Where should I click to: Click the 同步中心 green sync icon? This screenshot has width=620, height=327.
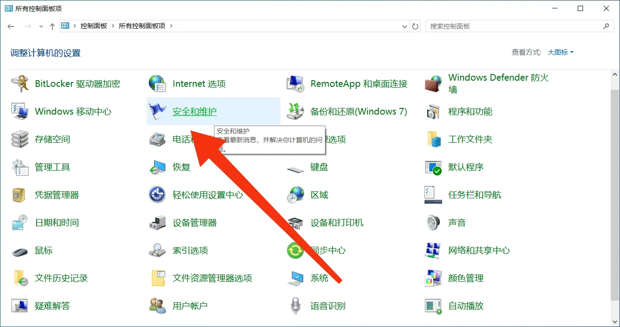pyautogui.click(x=295, y=250)
